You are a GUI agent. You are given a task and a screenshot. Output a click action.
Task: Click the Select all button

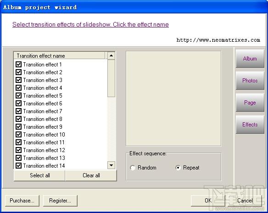click(39, 175)
